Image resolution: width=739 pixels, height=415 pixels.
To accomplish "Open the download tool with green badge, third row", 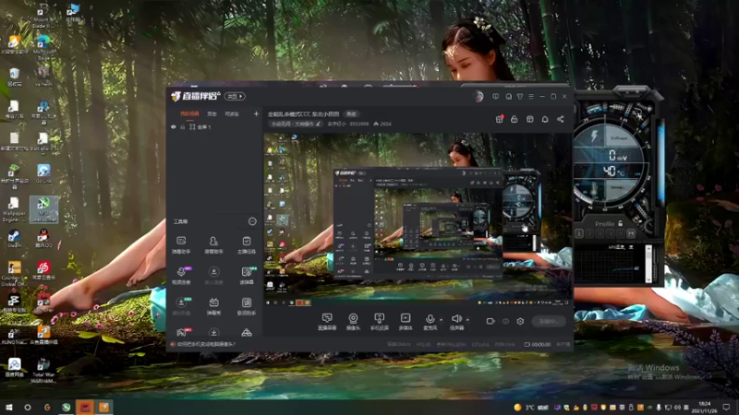I will (181, 306).
